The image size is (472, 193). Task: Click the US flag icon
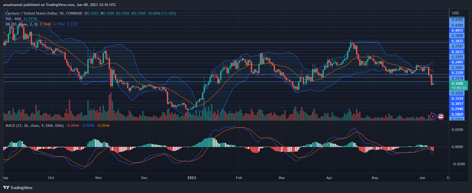441,116
